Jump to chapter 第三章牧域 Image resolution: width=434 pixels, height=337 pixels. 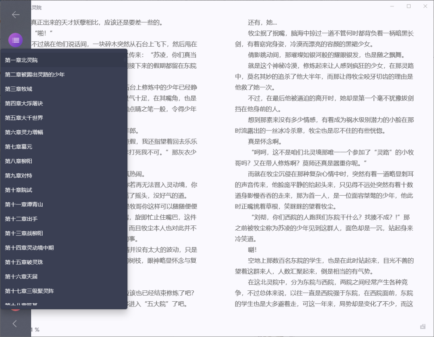(64, 89)
